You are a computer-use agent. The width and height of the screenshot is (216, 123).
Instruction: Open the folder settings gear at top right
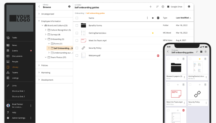click(x=189, y=7)
